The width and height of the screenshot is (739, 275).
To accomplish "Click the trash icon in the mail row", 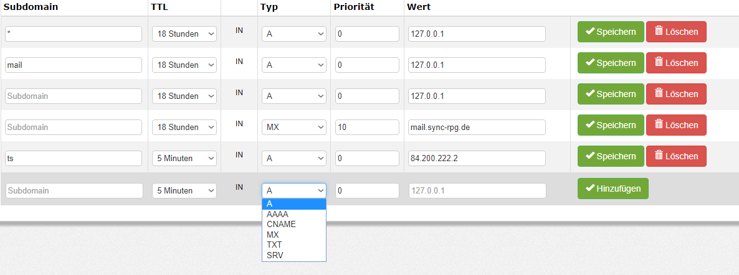I will pos(659,63).
